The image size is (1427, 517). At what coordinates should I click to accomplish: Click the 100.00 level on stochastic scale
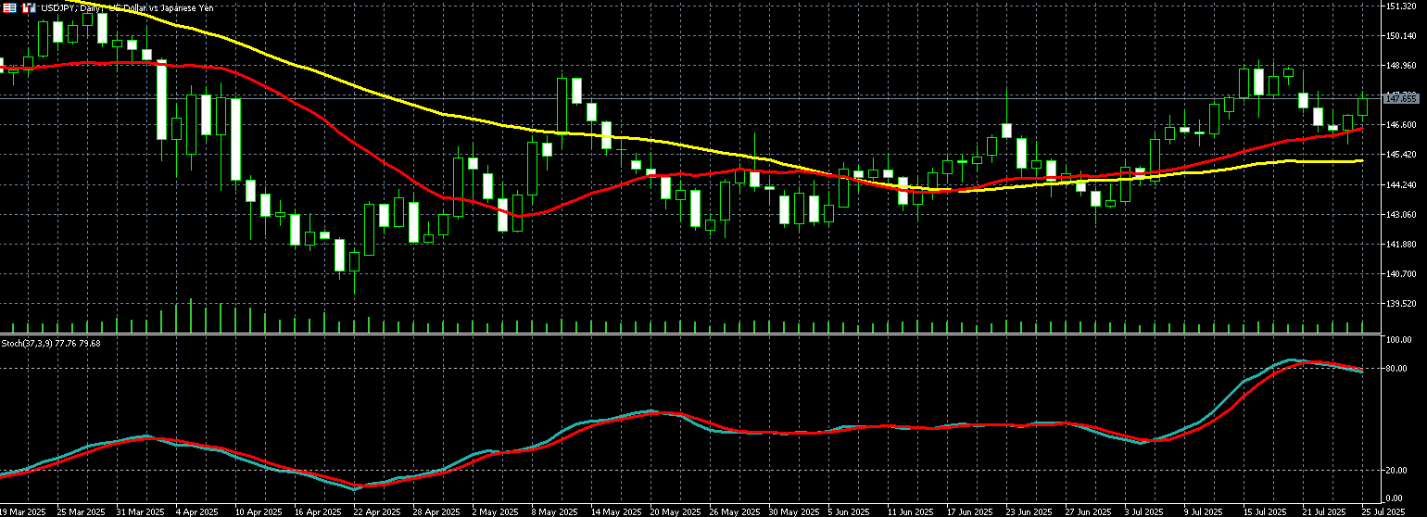point(1398,340)
